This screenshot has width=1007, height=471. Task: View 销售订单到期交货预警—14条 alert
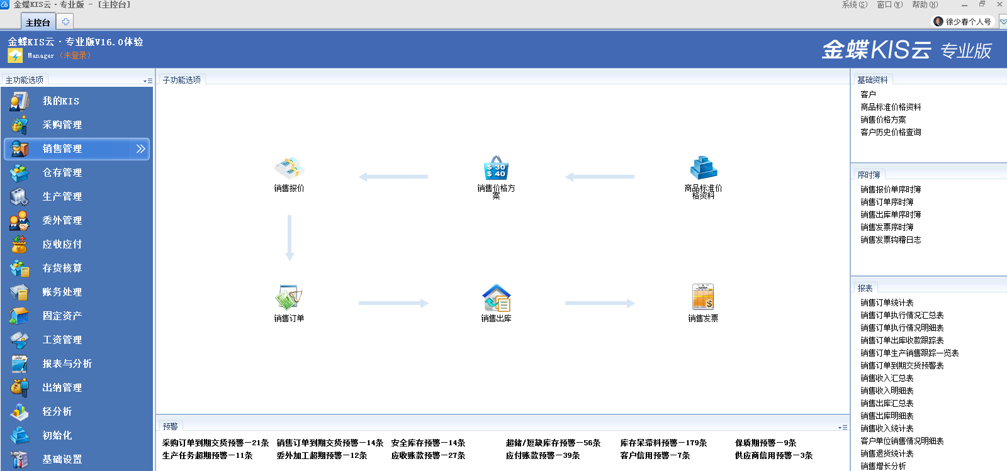pos(330,443)
